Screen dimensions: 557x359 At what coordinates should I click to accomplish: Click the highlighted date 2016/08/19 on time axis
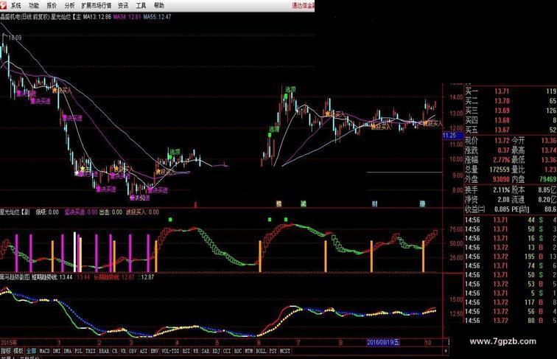tap(383, 343)
